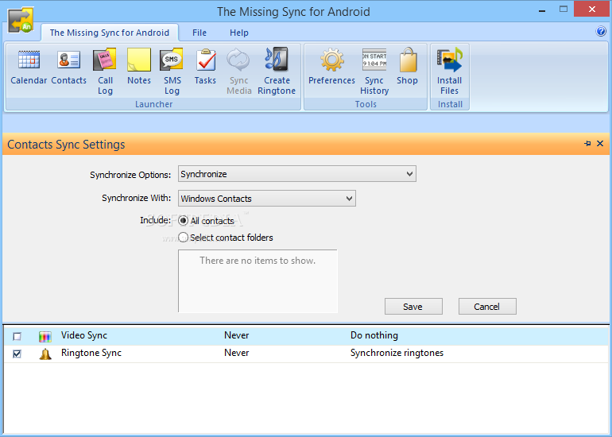Click 'Never' in the Video Sync row
Viewport: 612px width, 437px height.
pyautogui.click(x=237, y=335)
